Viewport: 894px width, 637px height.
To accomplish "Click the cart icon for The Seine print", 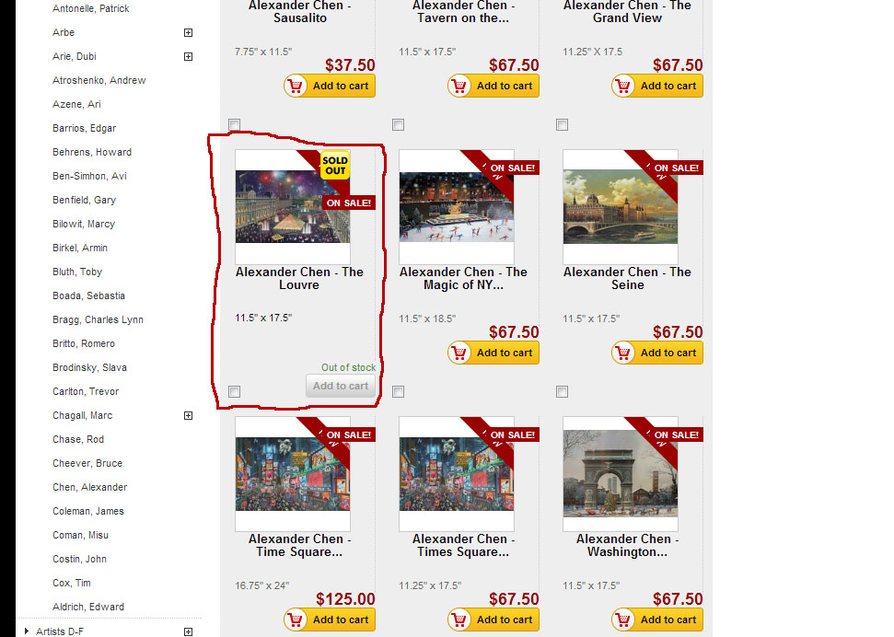I will click(623, 353).
